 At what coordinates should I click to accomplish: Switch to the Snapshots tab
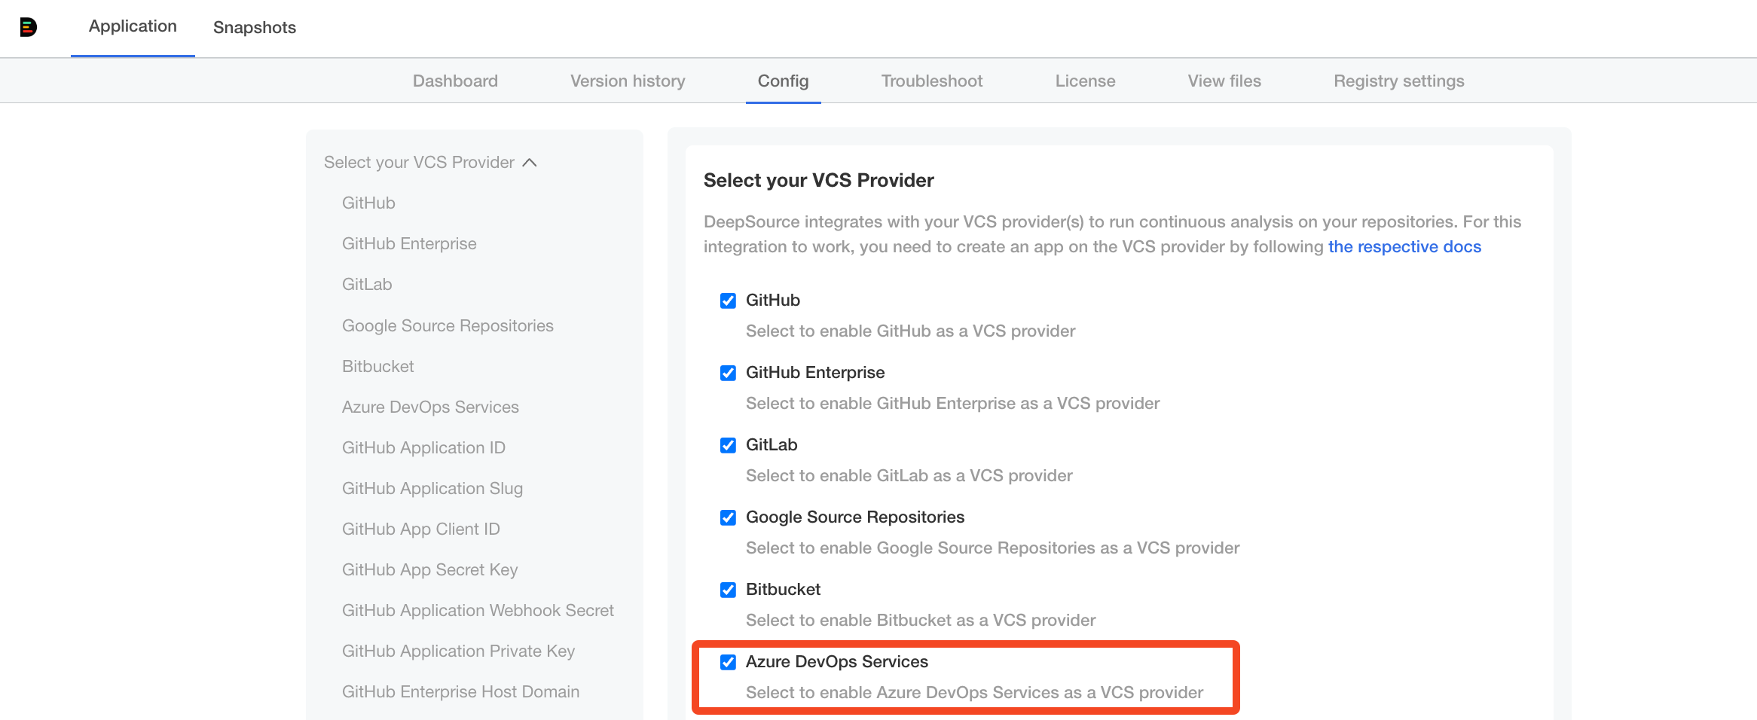click(255, 27)
